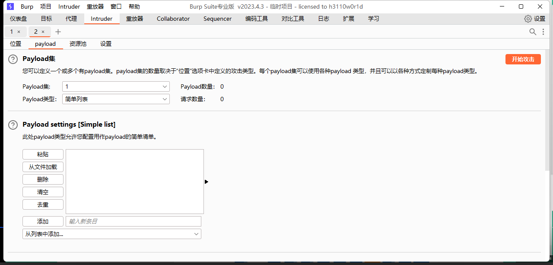Click the black arrow beside payload list

pos(207,182)
